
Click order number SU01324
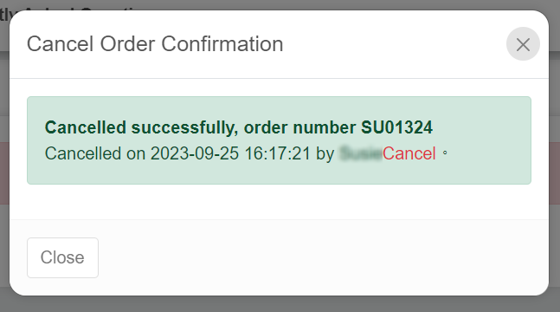(x=396, y=127)
